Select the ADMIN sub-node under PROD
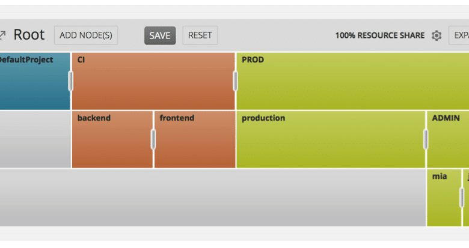 (x=448, y=139)
